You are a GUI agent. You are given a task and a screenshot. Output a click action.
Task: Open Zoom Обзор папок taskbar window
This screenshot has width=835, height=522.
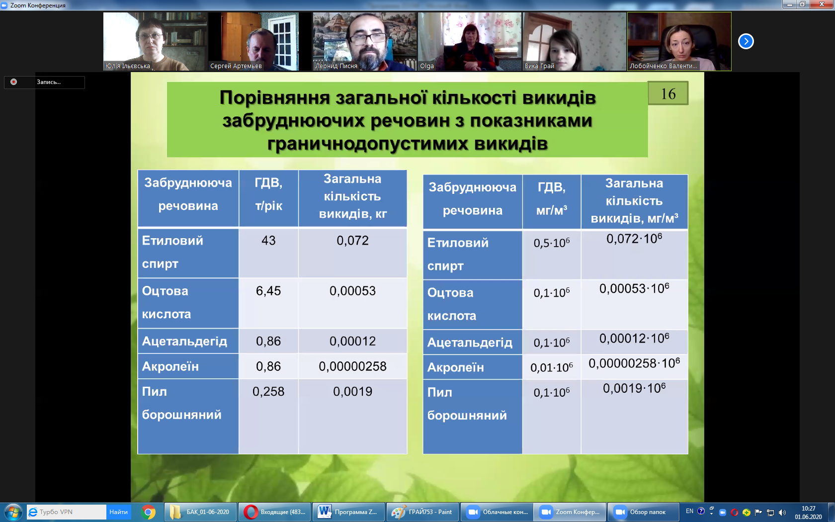click(644, 512)
